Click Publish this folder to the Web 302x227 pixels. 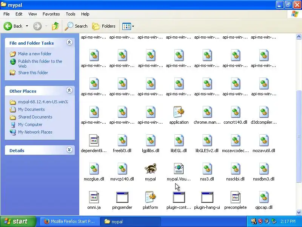40,64
